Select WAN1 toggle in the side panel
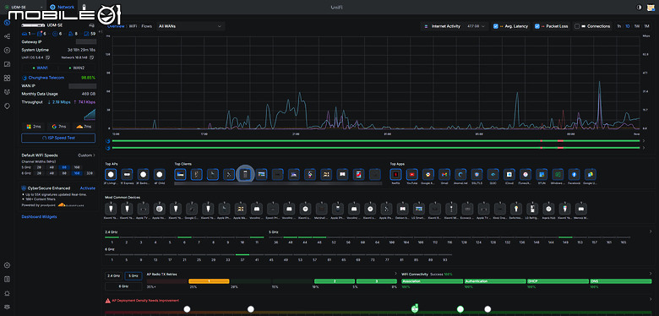 pos(40,68)
